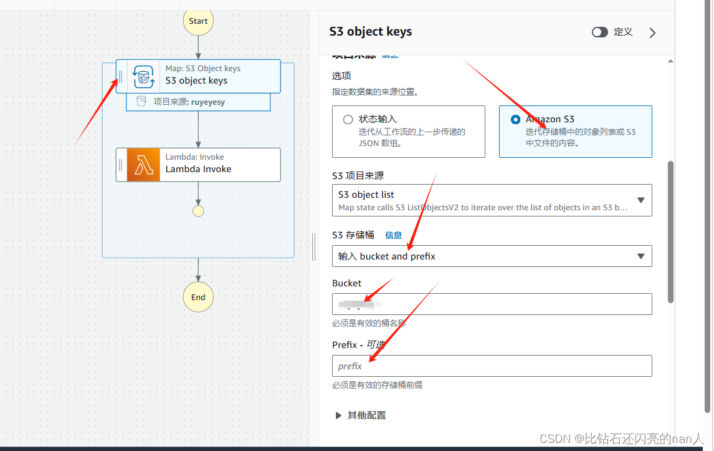The height and width of the screenshot is (451, 714).
Task: Click into the Prefix input field
Action: point(492,366)
